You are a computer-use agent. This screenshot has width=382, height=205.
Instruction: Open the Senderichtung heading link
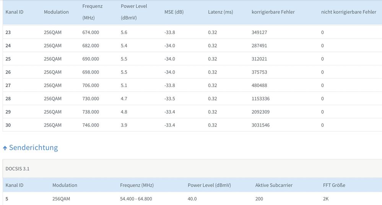[x=33, y=148]
